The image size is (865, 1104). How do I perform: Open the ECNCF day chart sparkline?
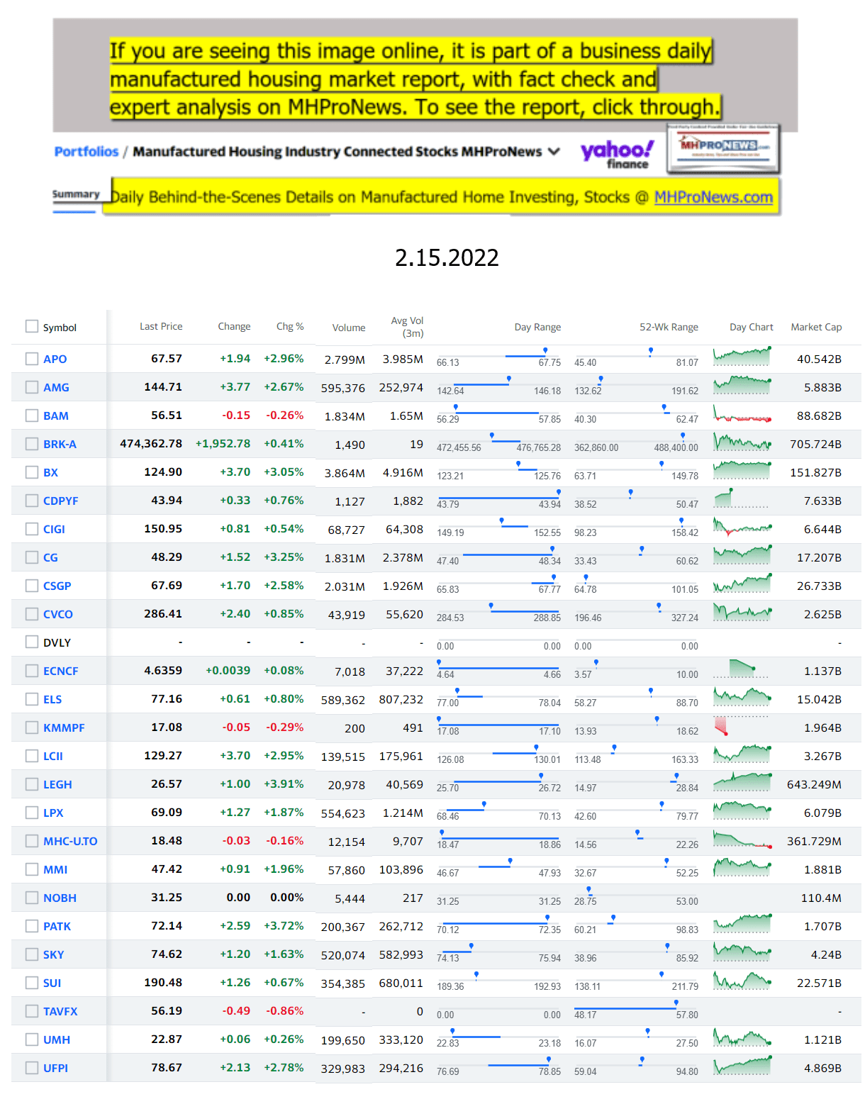coord(742,669)
